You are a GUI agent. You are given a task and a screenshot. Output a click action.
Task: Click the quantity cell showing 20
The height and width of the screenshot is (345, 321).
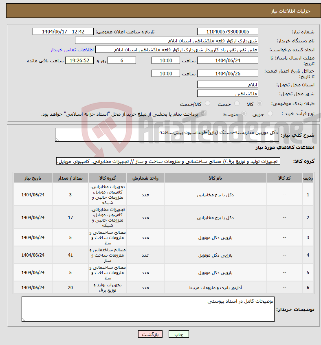(70, 288)
